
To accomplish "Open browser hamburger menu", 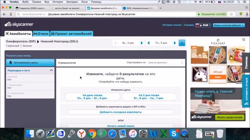I will (246, 7).
